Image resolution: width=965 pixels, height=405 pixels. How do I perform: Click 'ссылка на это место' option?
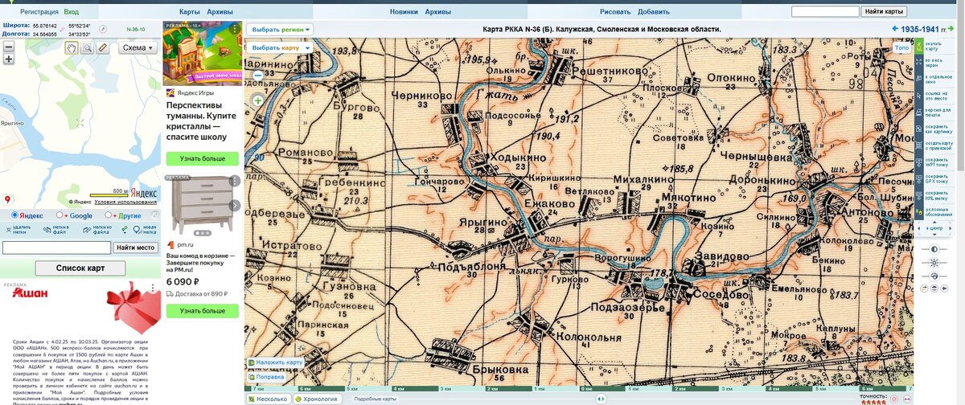coord(933,95)
